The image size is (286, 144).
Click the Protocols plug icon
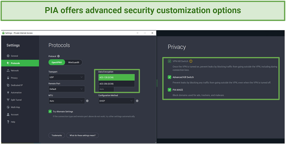[8, 63]
